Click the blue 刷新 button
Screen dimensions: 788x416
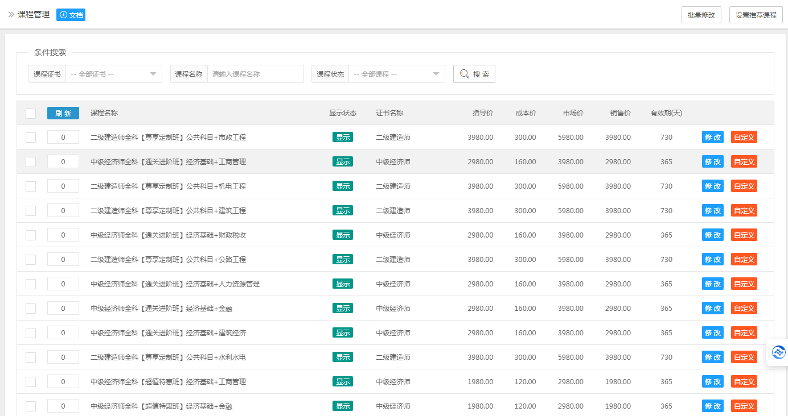pos(63,113)
